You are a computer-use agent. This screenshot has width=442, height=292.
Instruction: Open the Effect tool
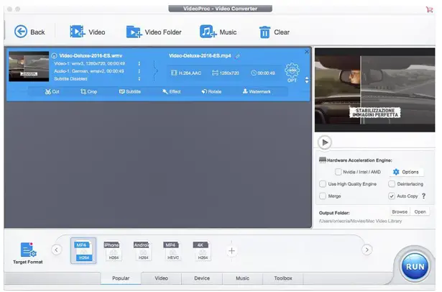point(171,91)
